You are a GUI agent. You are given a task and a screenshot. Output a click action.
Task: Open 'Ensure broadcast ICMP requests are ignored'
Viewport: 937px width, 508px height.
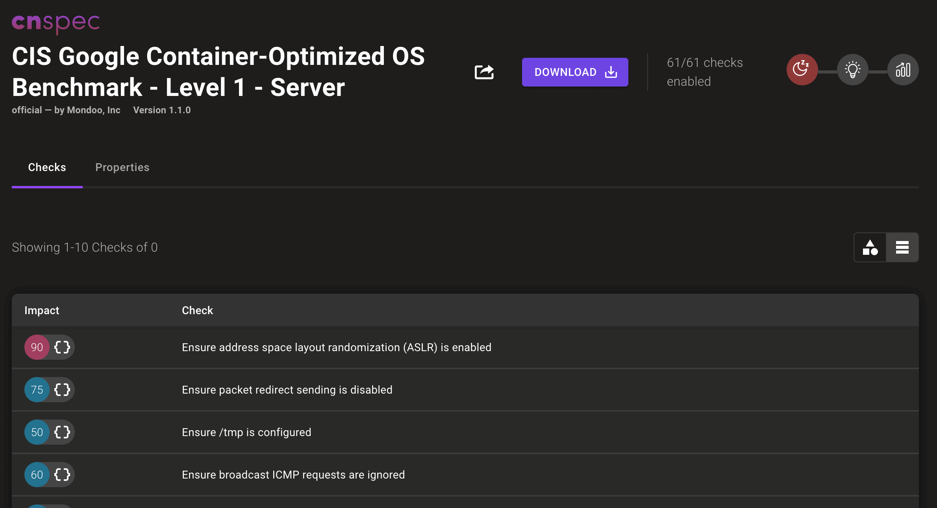tap(293, 475)
